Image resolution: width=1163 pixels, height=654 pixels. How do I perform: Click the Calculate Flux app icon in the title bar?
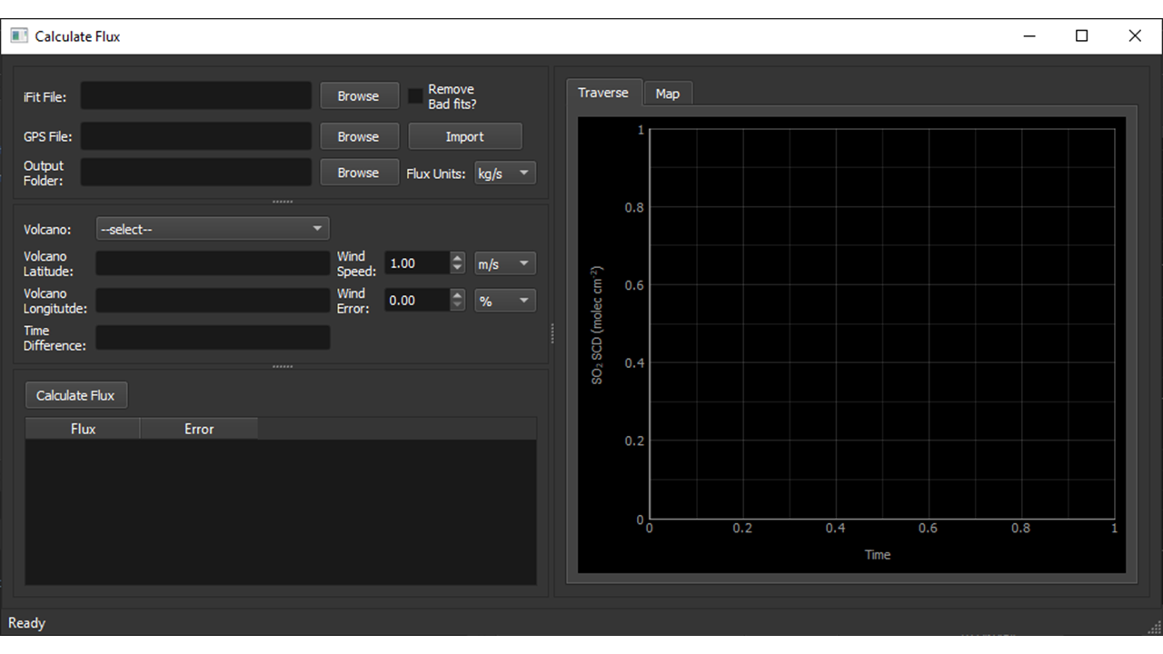19,36
